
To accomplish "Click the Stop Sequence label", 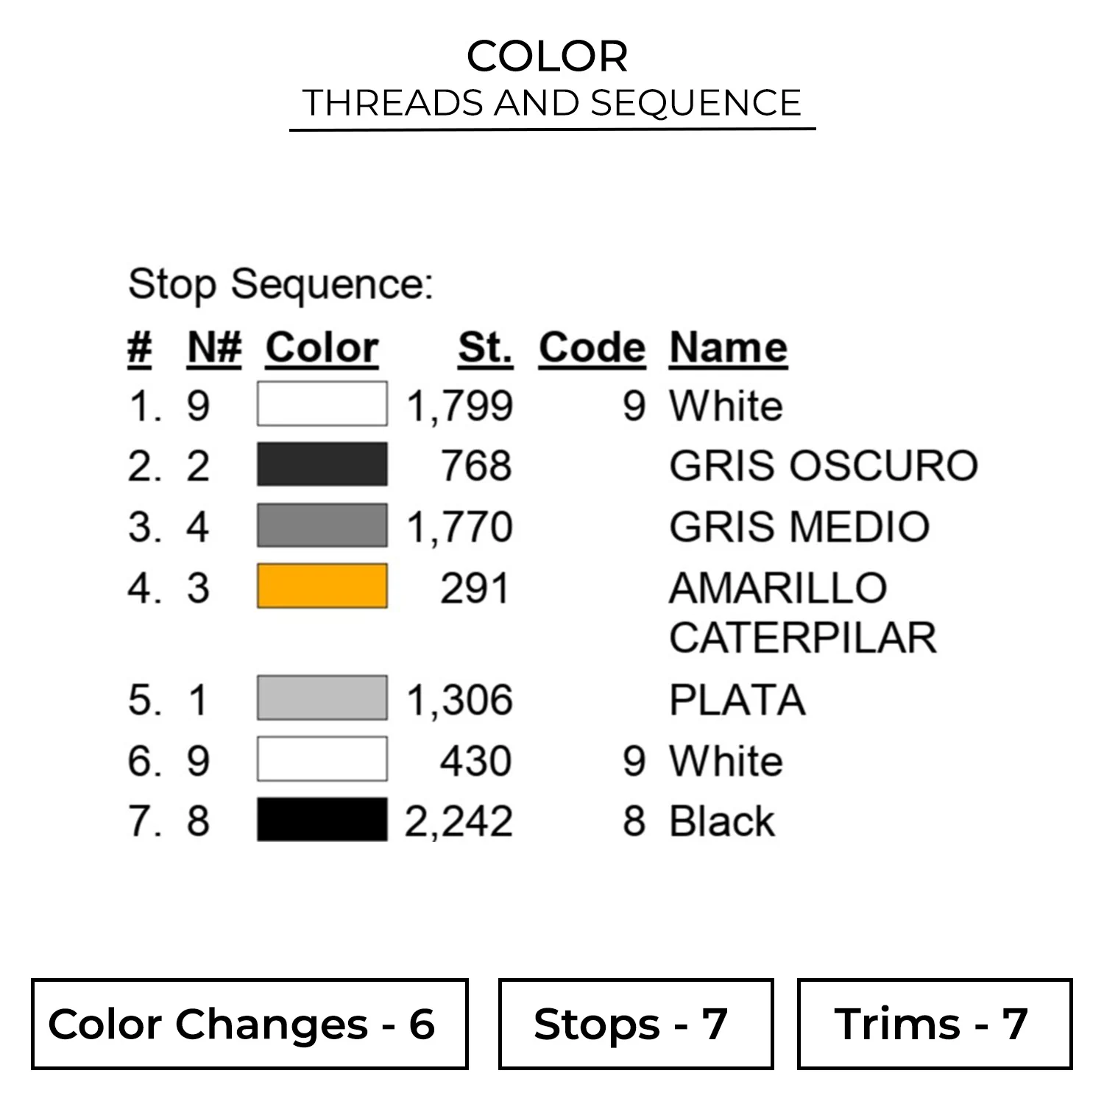I will pos(280,284).
